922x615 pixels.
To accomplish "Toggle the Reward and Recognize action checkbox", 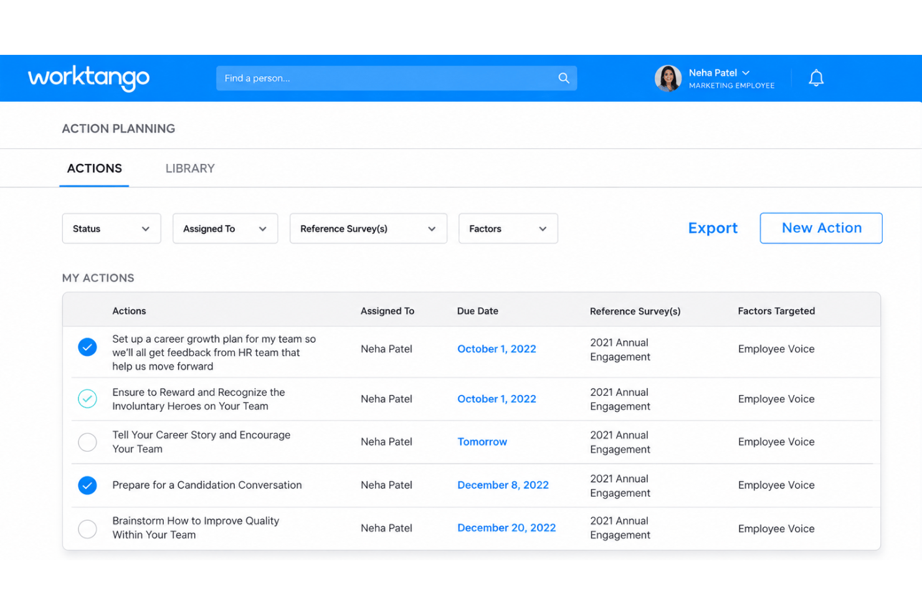I will [87, 399].
